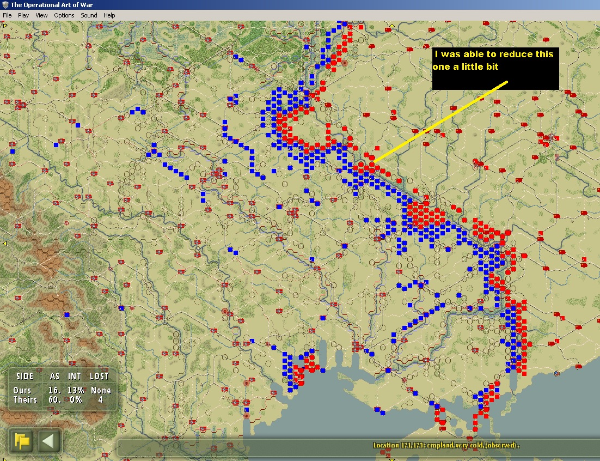600x461 pixels.
Task: Open the File menu
Action: pos(7,15)
